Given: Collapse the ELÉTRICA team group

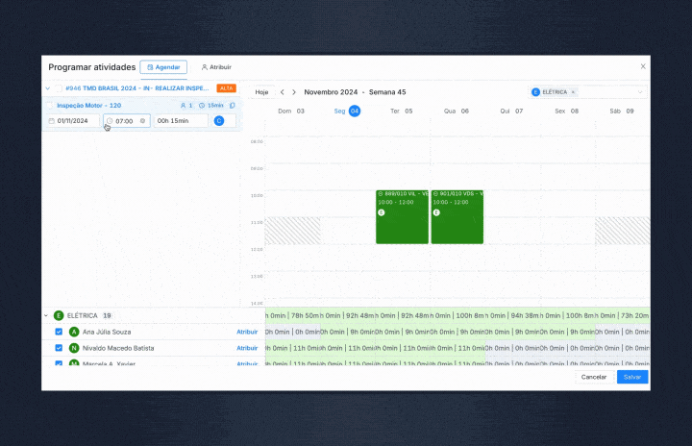Looking at the screenshot, I should tap(46, 315).
